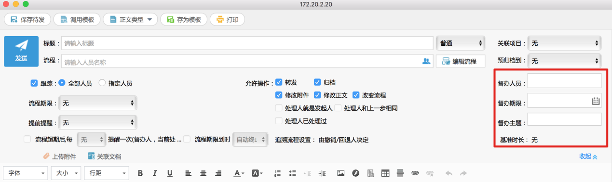Screen dimensions: 612x182
Task: Open the 普通 priority dropdown
Action: [x=461, y=43]
